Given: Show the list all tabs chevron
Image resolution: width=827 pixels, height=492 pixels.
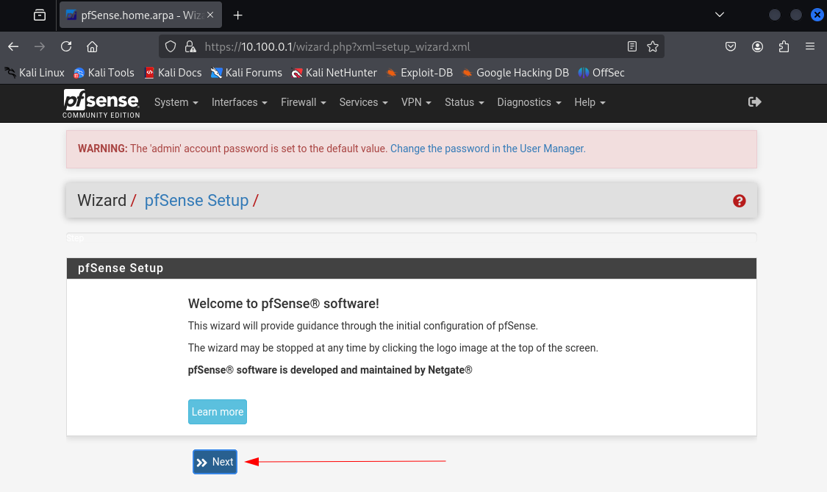Looking at the screenshot, I should pyautogui.click(x=720, y=15).
